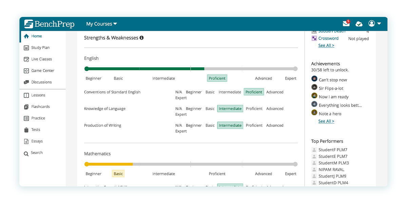Viewport: 407px width, 203px height.
Task: Open the mail inbox icon with badge
Action: click(x=346, y=23)
